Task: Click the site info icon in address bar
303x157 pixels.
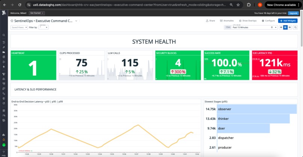Action: [x=29, y=5]
